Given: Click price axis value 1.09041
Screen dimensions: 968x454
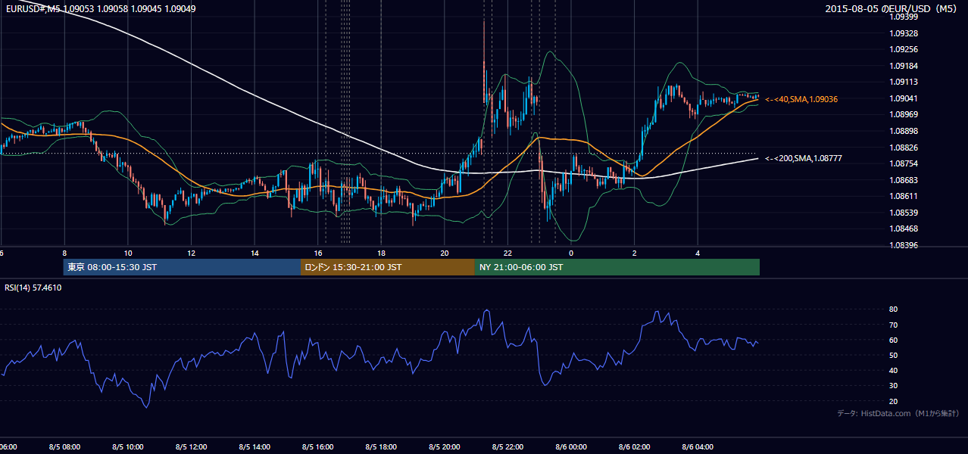Looking at the screenshot, I should [904, 98].
